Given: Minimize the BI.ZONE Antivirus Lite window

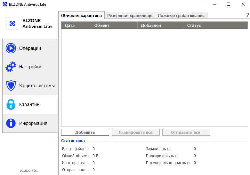Looking at the screenshot, I should pyautogui.click(x=214, y=4).
